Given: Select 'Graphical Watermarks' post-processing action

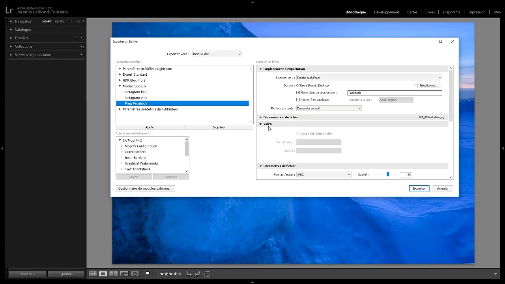Looking at the screenshot, I should coord(142,163).
